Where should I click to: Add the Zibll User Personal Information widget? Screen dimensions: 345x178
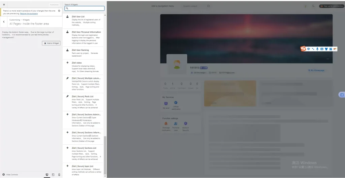coord(83,38)
